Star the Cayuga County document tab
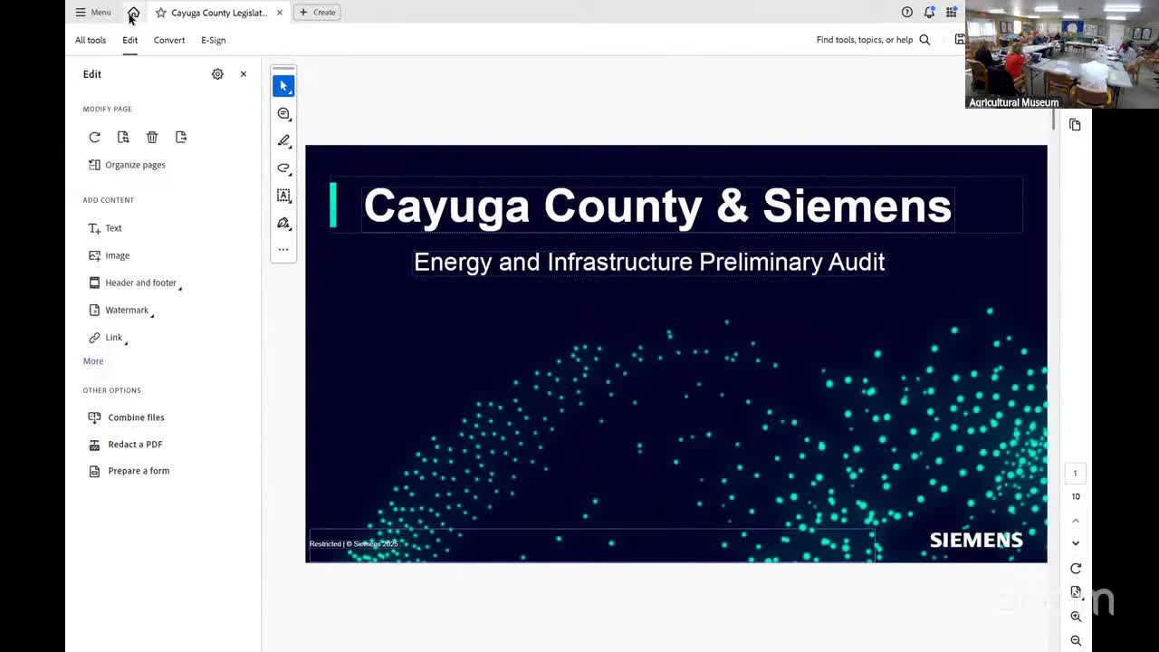 161,13
